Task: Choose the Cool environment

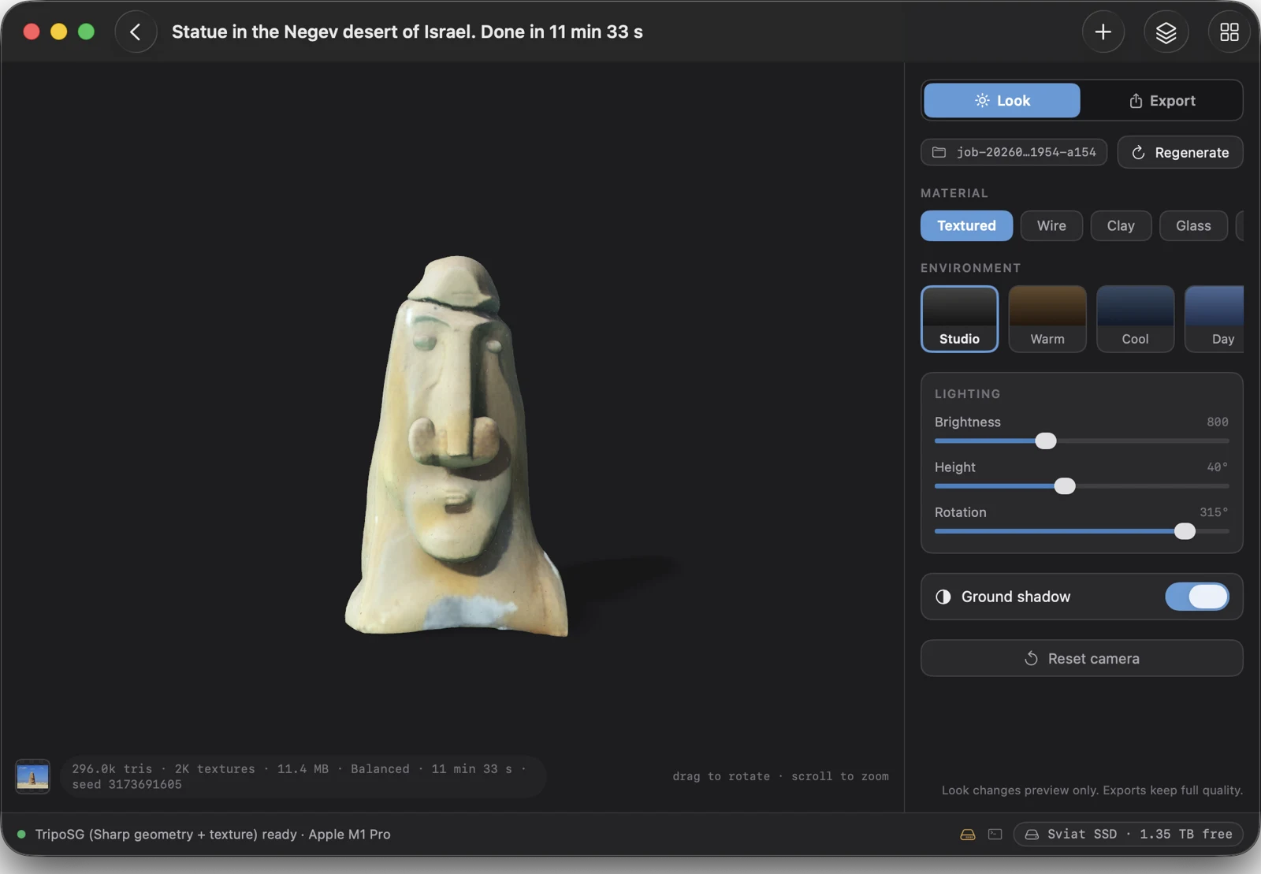Action: click(1135, 318)
